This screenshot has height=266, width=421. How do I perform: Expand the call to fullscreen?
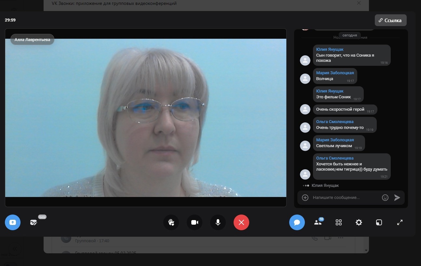pyautogui.click(x=400, y=222)
